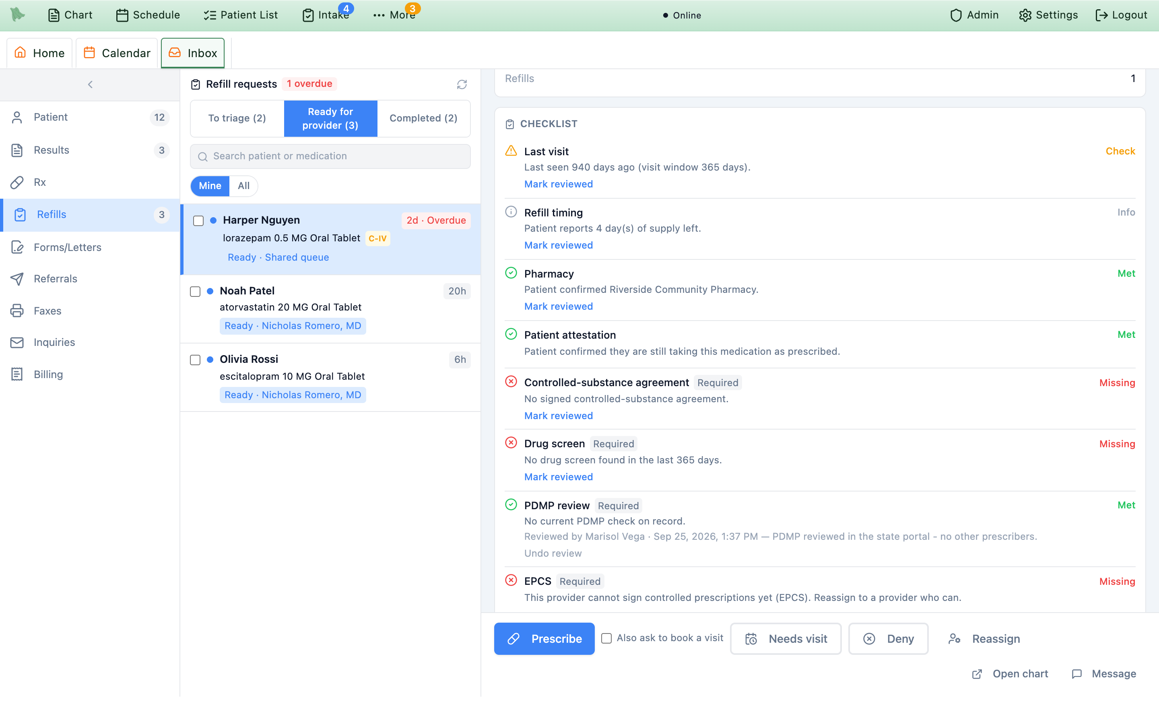Click the search patient or medication field

[x=330, y=156]
